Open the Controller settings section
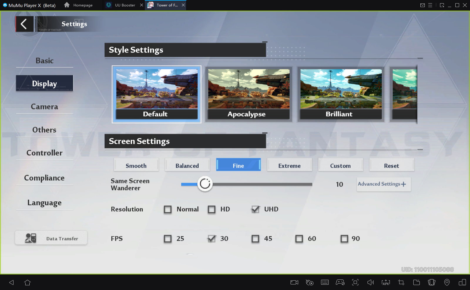This screenshot has width=470, height=290. pos(45,153)
